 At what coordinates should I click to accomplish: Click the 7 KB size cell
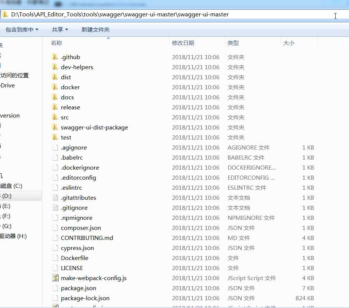pos(308,288)
